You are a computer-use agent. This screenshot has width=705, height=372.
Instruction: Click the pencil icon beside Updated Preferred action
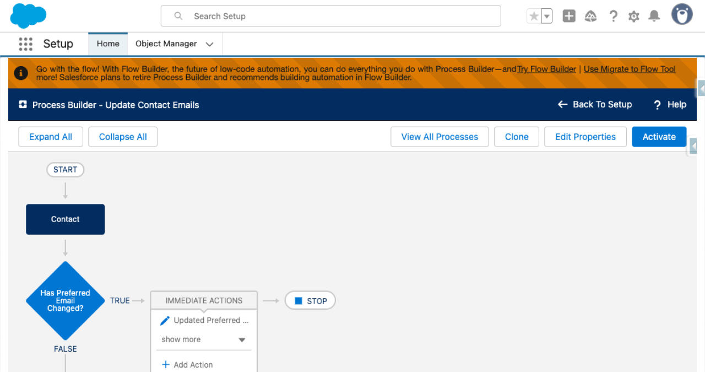[x=165, y=320]
